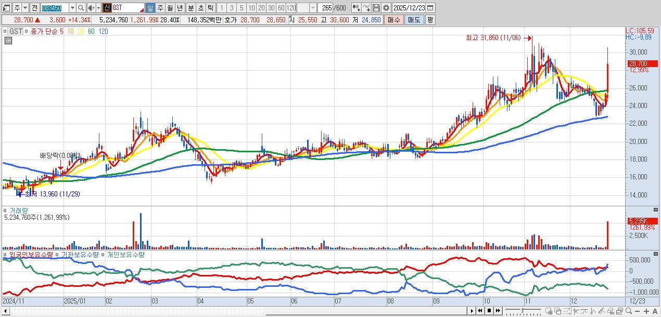Screen dimensions: 661x317
Task: Rewind the chart replay
Action: [480, 311]
